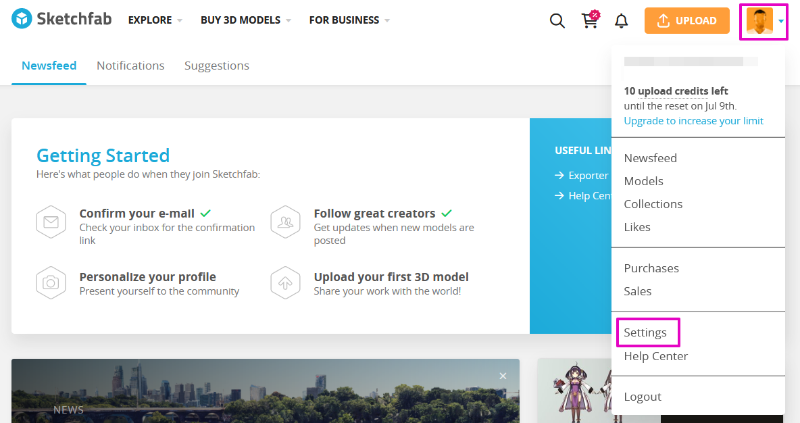Close the news banner with the X
The height and width of the screenshot is (423, 800).
pyautogui.click(x=503, y=376)
